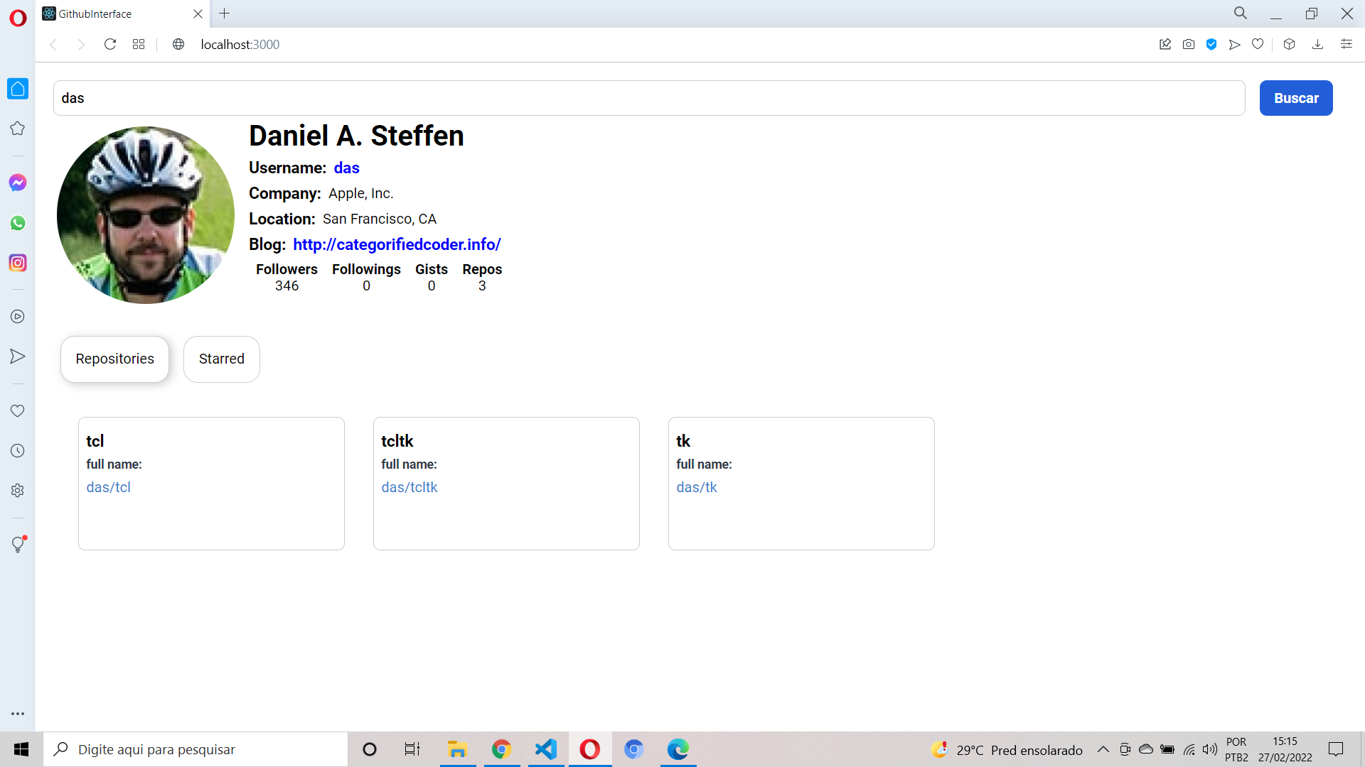Image resolution: width=1365 pixels, height=767 pixels.
Task: Click the localhost:3000 address bar
Action: tap(240, 44)
